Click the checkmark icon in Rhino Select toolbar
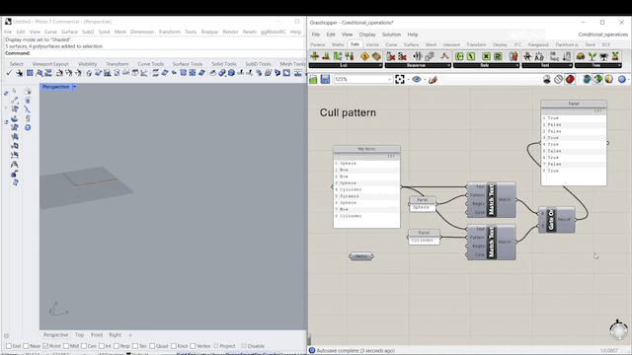The image size is (632, 355). tap(9, 73)
